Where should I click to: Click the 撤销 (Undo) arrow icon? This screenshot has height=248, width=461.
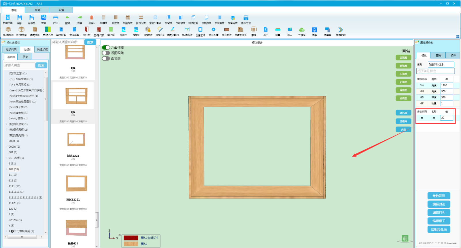click(x=67, y=18)
